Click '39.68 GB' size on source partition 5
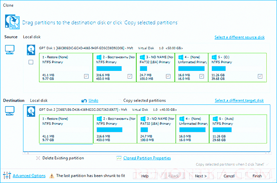Screen dimensions: 277x183 click(218, 79)
